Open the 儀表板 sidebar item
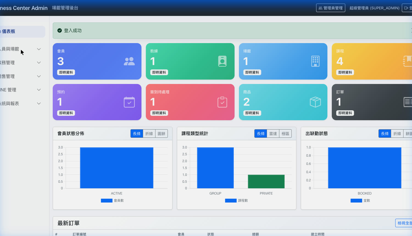Viewport: 412px width, 236px height. click(22, 32)
